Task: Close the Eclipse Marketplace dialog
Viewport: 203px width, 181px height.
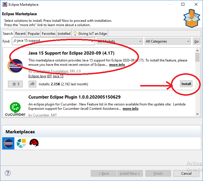Action: pos(196,4)
